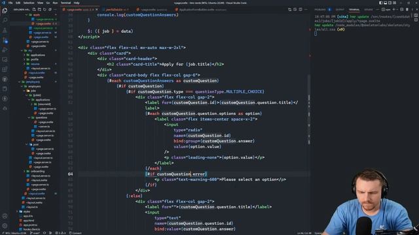The width and height of the screenshot is (419, 235).
Task: Open the Manage gear in activity bar
Action: point(5,226)
